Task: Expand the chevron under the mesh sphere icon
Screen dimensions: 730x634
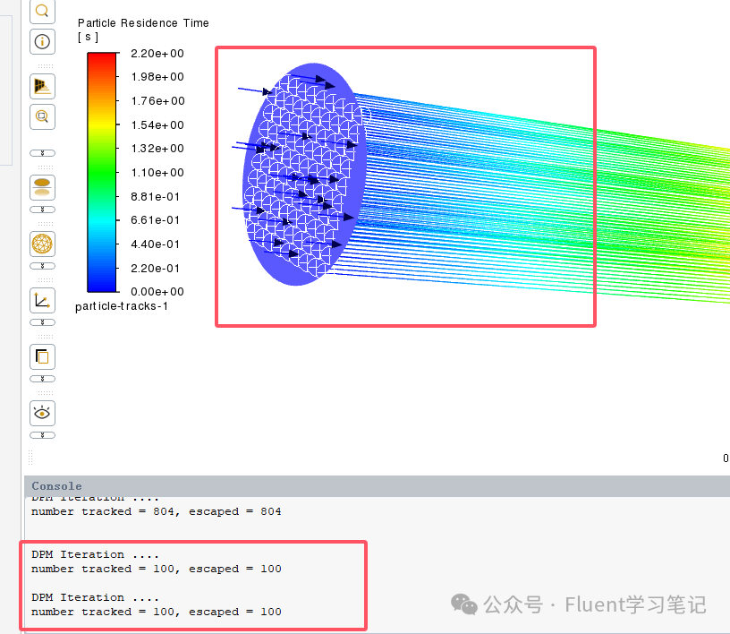Action: coord(42,265)
